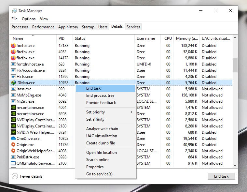Image resolution: width=247 pixels, height=192 pixels.
Task: Click the PnkBstrA.exe process icon
Action: (13, 157)
